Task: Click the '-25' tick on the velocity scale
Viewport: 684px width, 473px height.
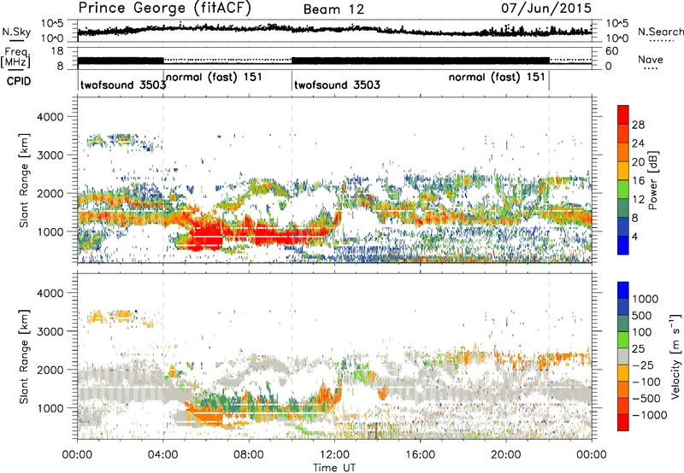Action: [x=644, y=365]
